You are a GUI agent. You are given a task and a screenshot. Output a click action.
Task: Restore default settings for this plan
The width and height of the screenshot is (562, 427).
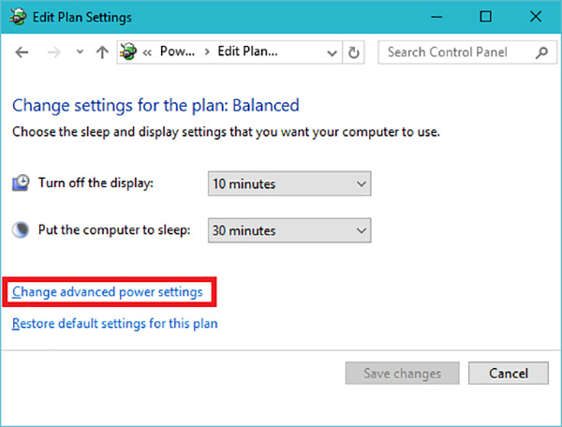point(114,324)
